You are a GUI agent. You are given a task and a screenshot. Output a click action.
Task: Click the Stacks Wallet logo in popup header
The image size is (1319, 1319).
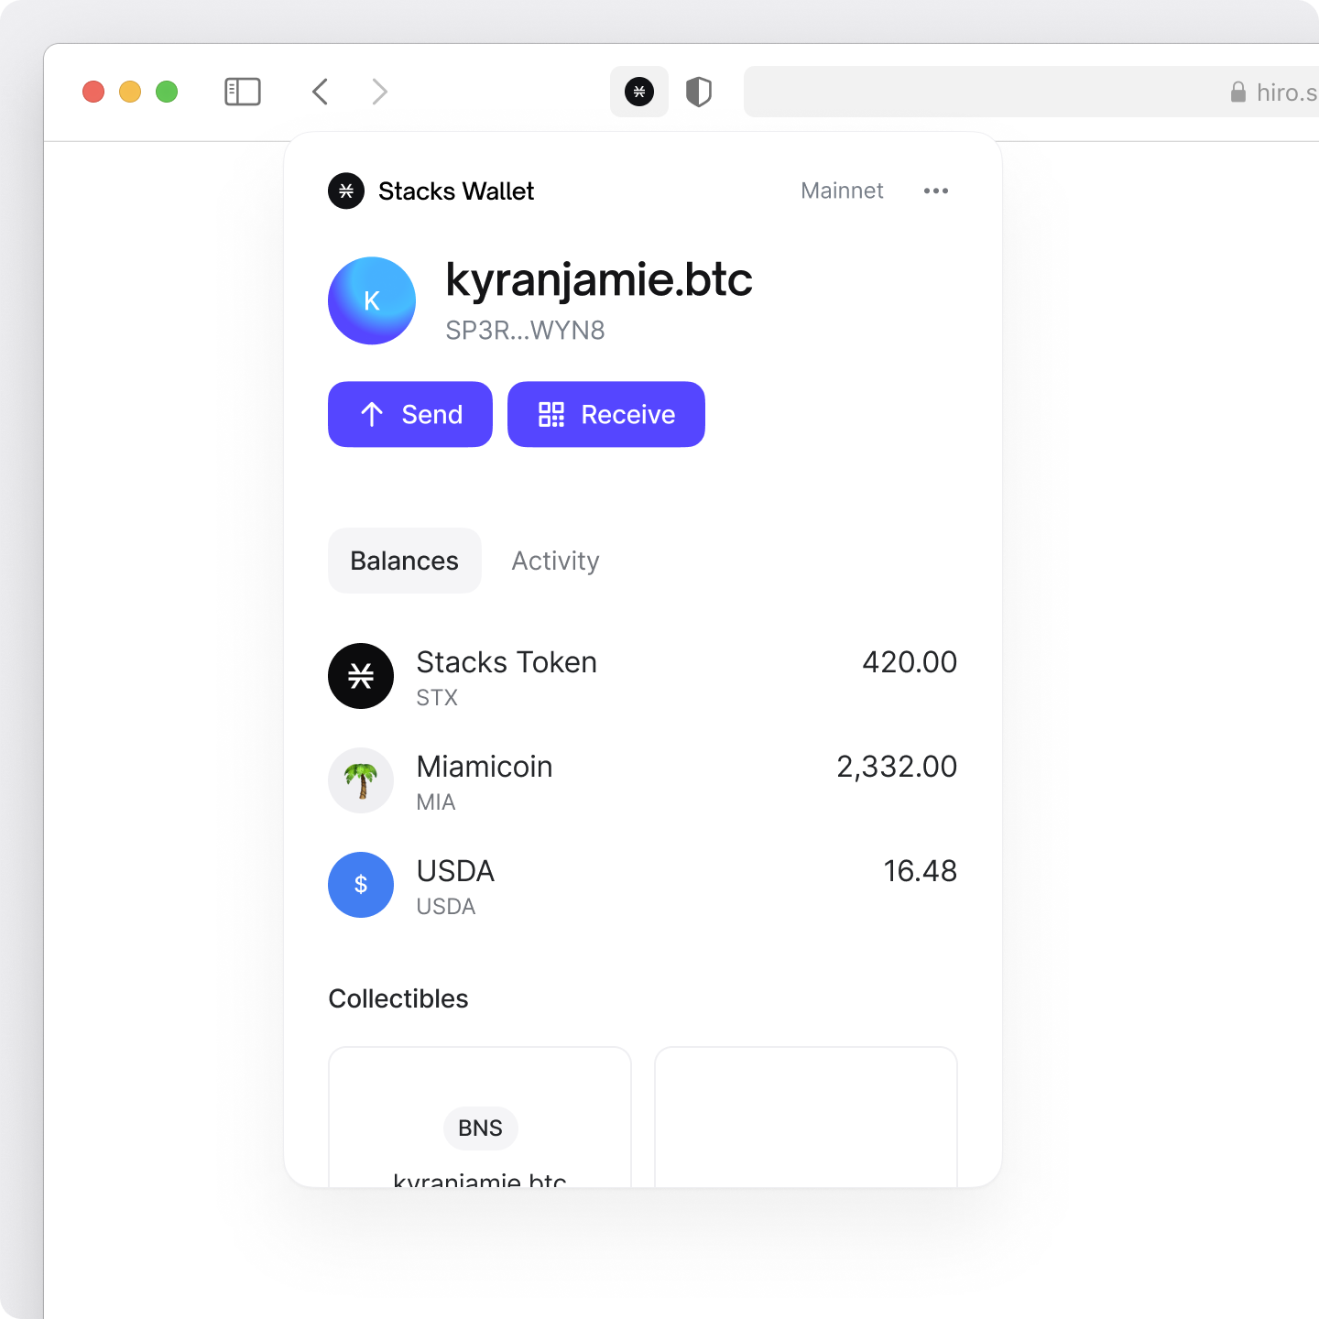point(346,191)
